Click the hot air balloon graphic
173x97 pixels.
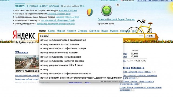[x=90, y=13]
